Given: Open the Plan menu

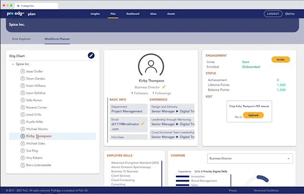Looking at the screenshot, I should [113, 14].
